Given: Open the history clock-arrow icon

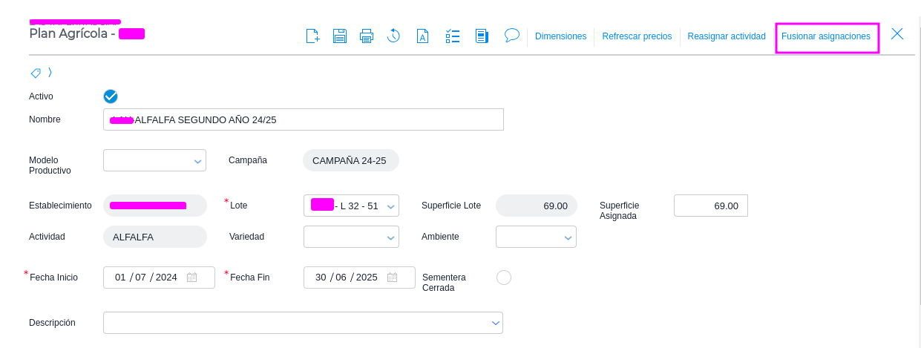Looking at the screenshot, I should [x=394, y=36].
